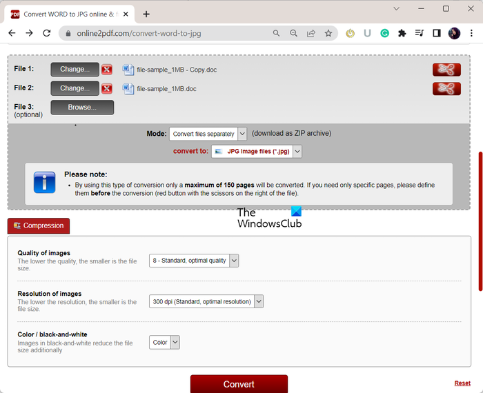Open scissors page selection for file-sample_1MB.doc
This screenshot has width=483, height=393.
pyautogui.click(x=446, y=89)
